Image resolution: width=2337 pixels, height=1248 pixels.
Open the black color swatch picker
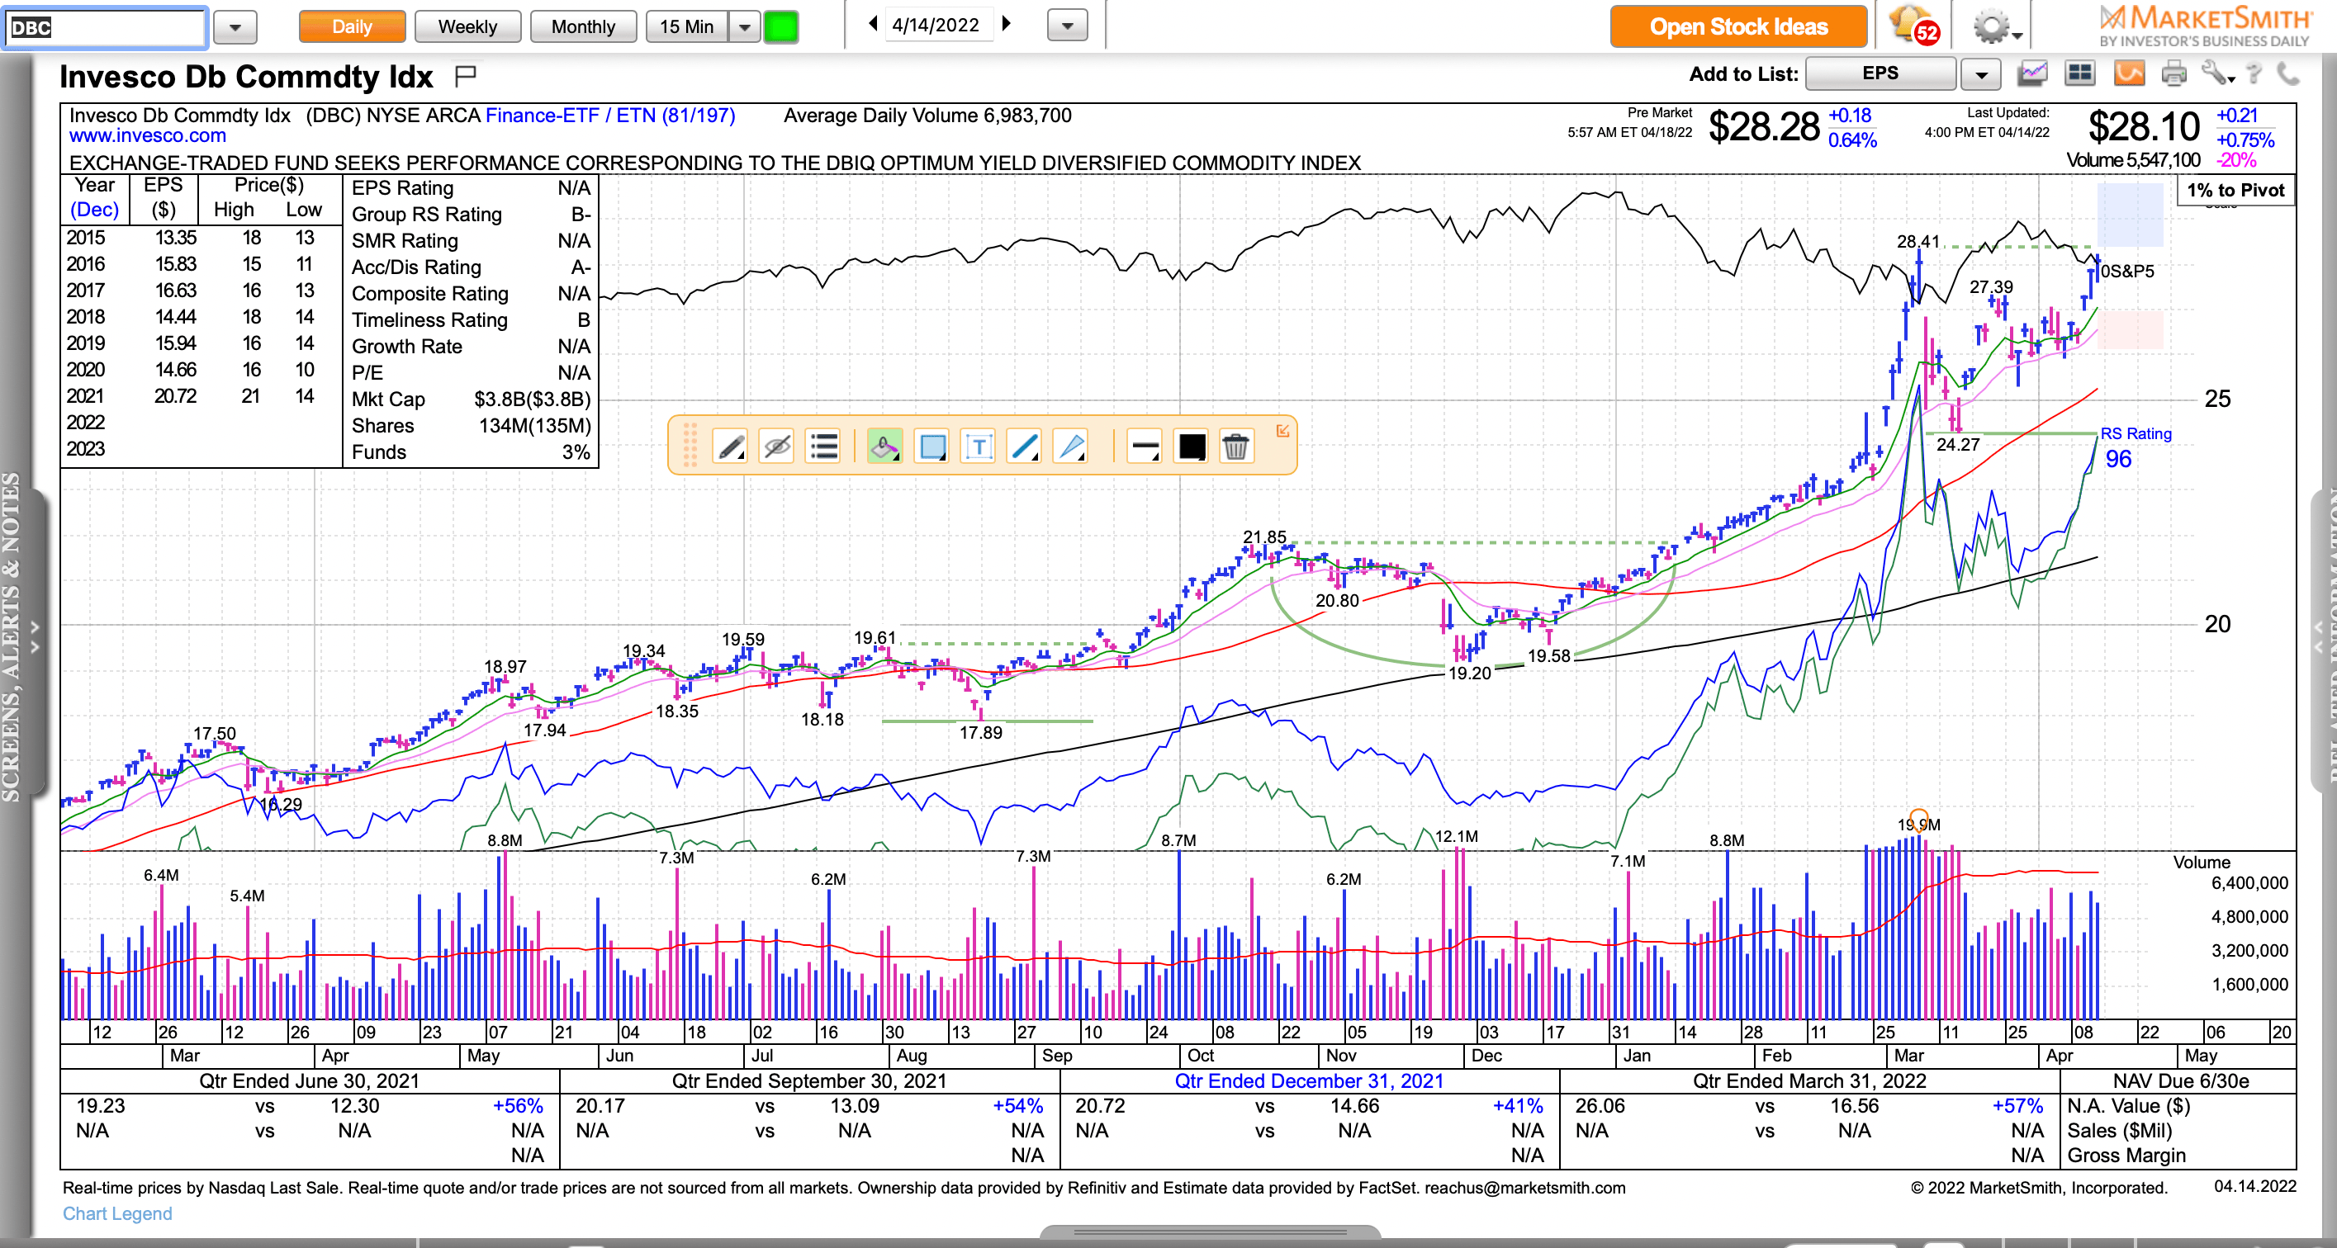(x=1191, y=447)
